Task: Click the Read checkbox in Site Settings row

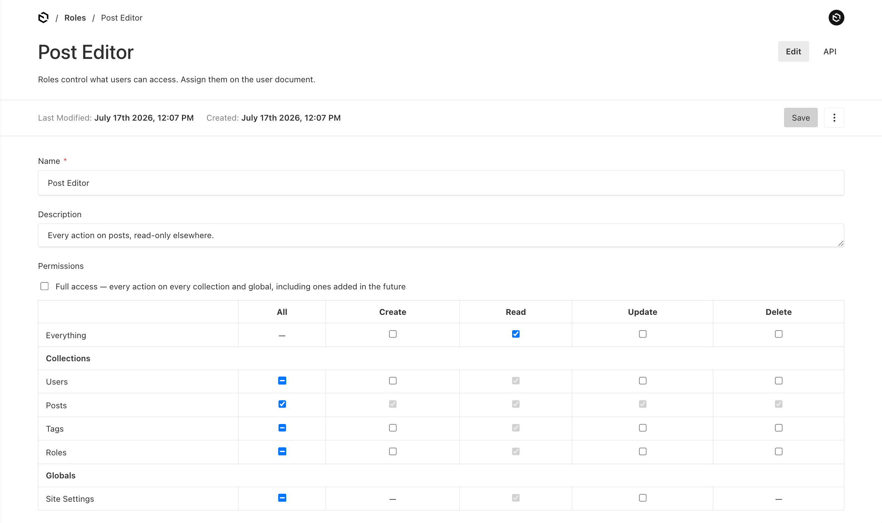Action: tap(516, 498)
